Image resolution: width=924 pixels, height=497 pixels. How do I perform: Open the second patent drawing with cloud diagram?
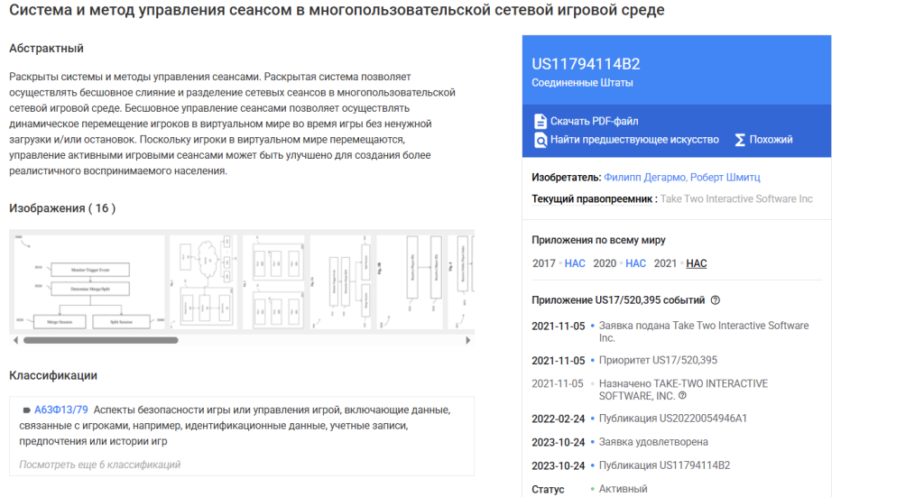click(204, 284)
